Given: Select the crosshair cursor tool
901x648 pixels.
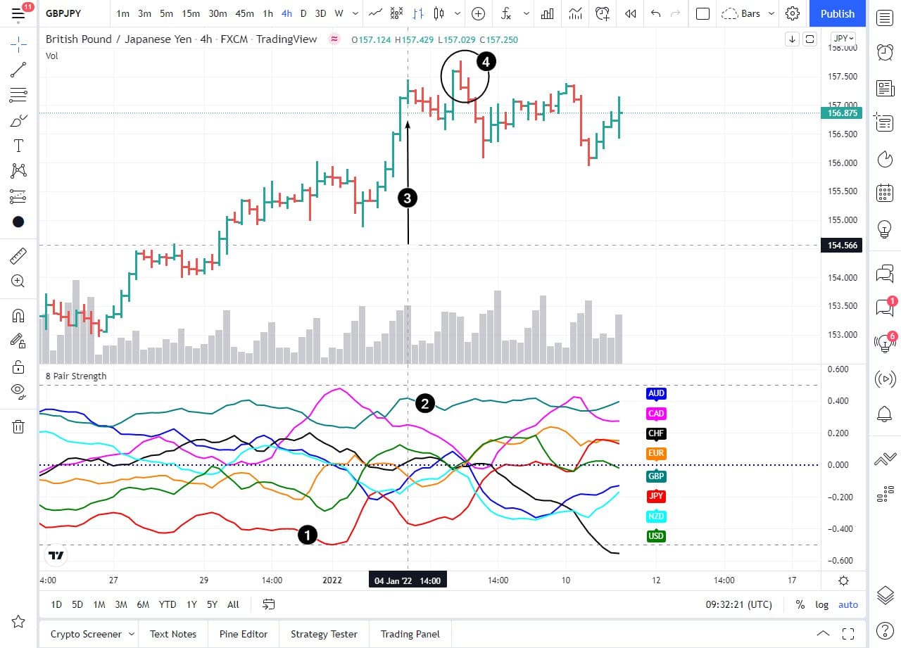Looking at the screenshot, I should (x=18, y=44).
